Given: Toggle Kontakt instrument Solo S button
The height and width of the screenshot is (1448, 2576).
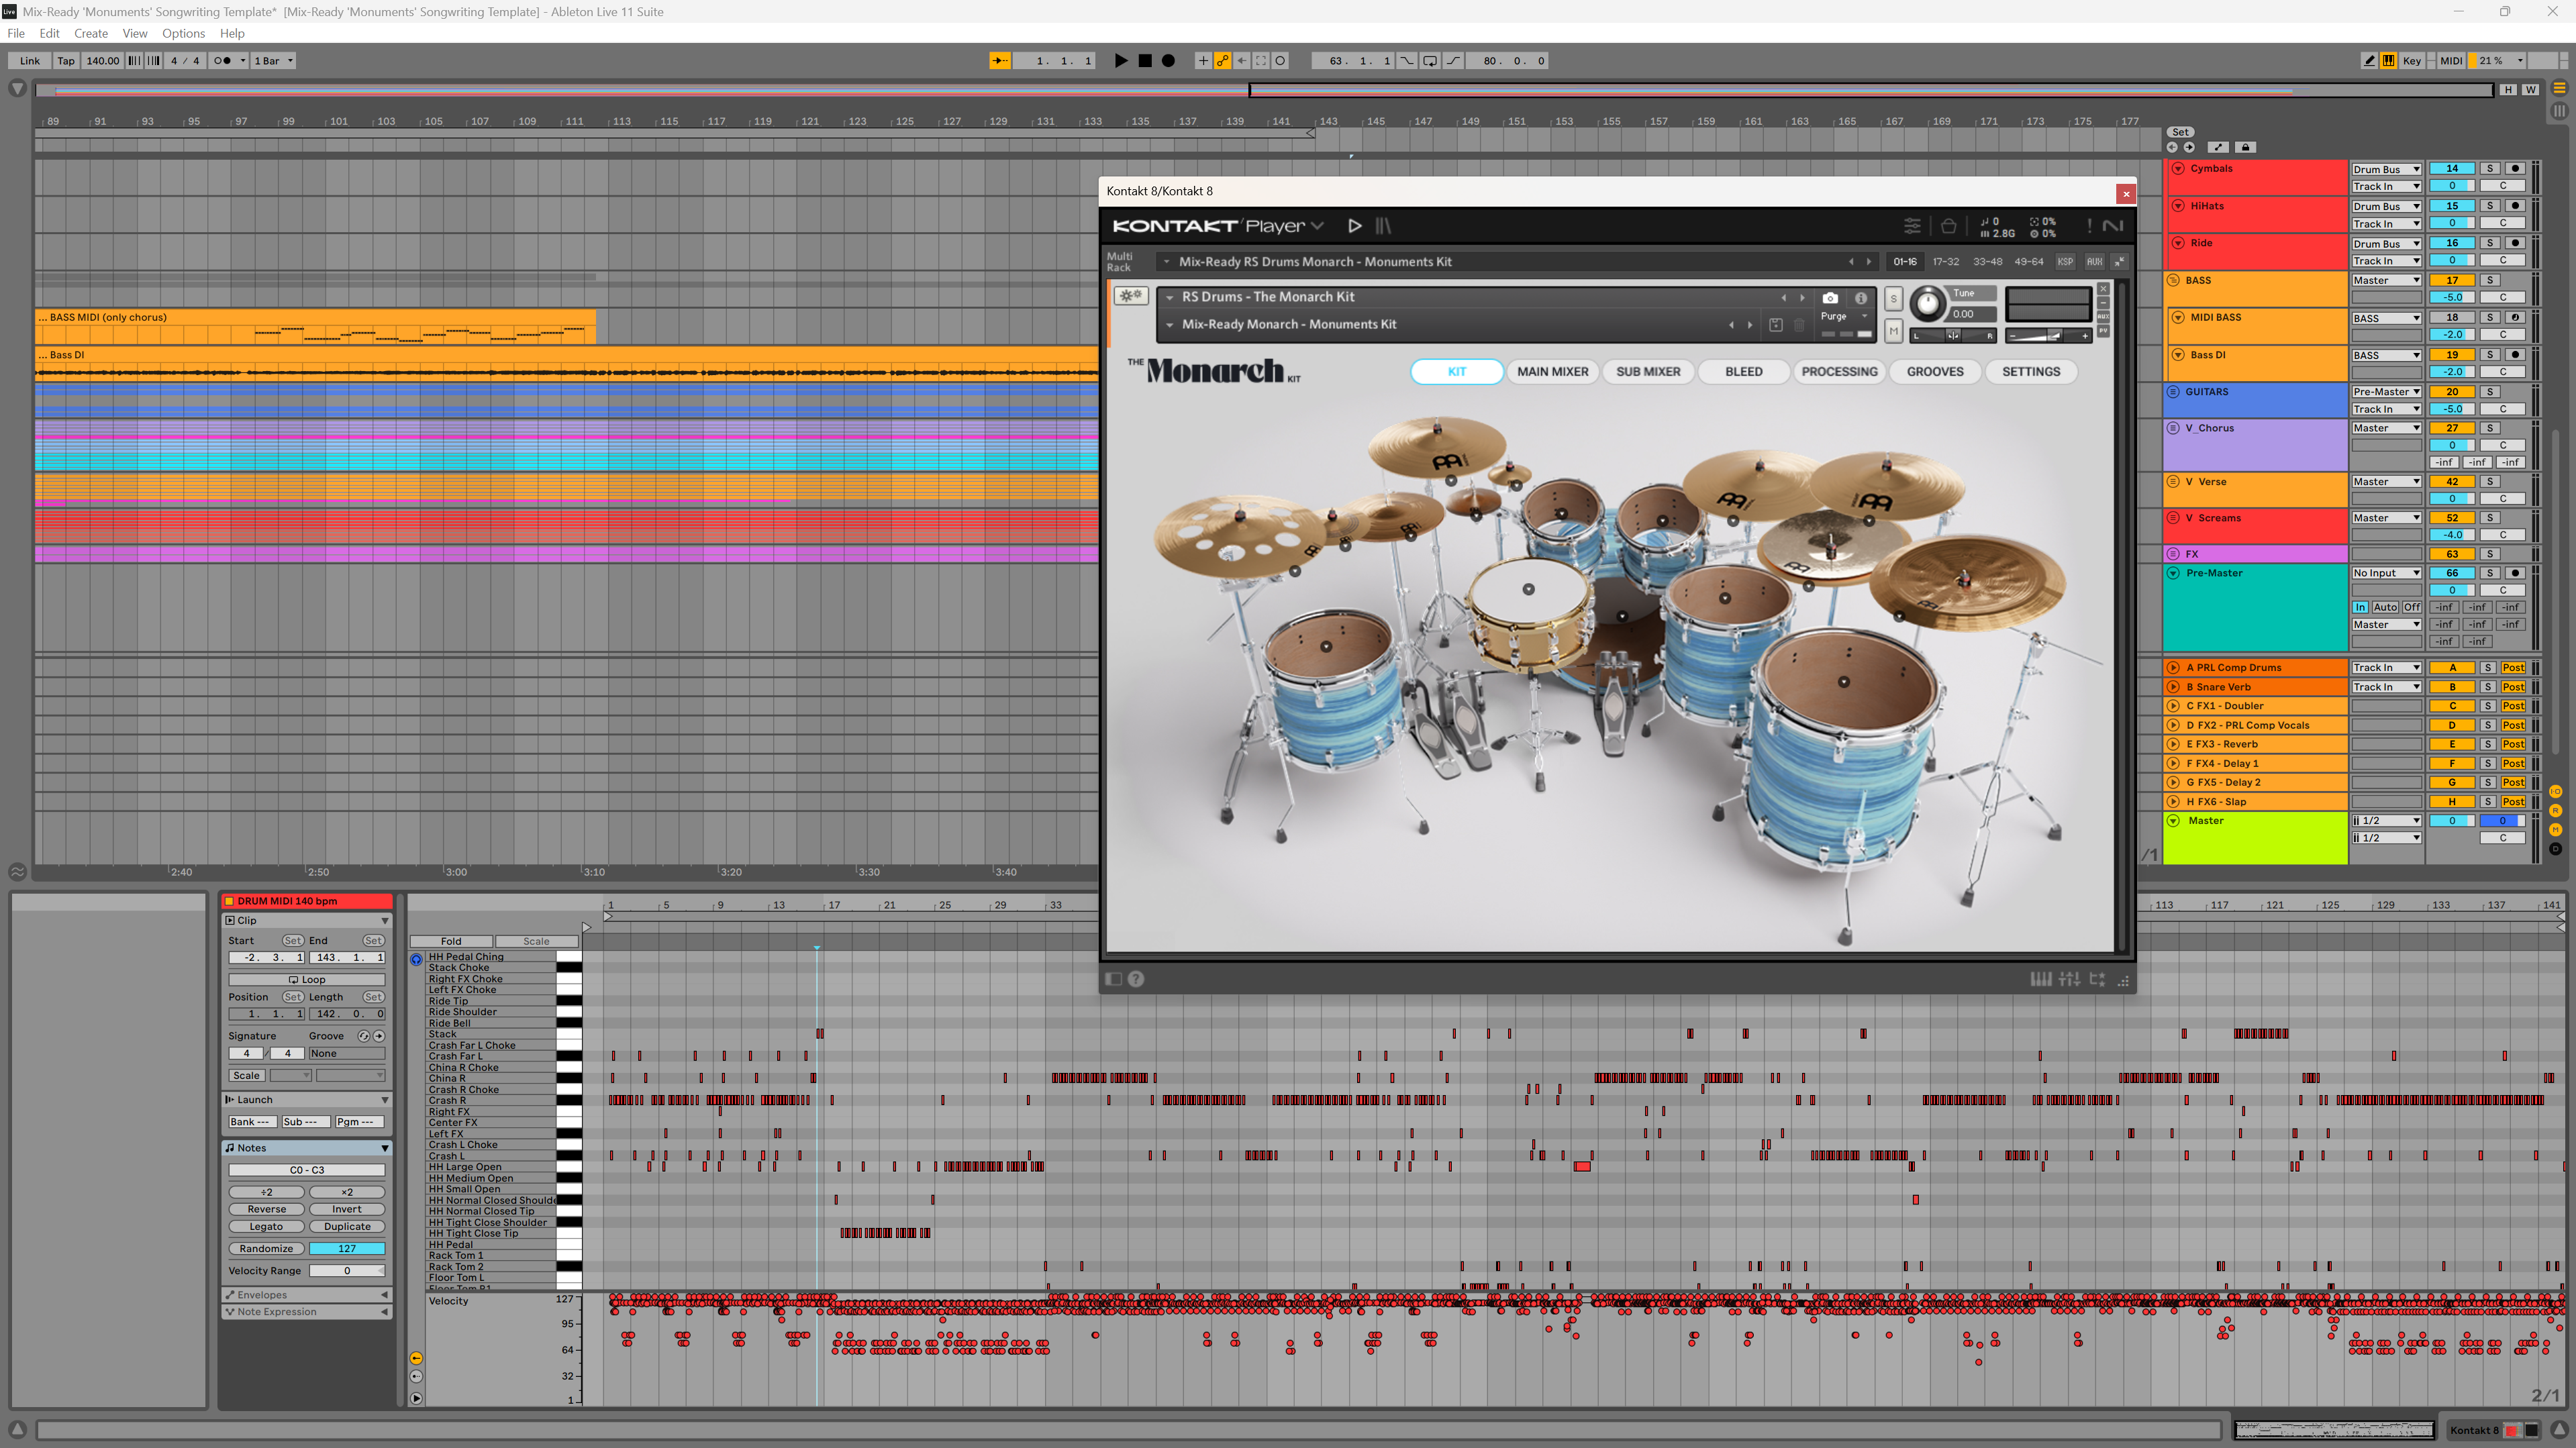Looking at the screenshot, I should tap(1893, 298).
